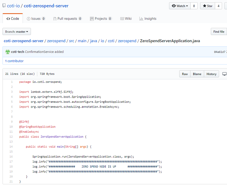Switch to the Issues tab

tap(36, 18)
